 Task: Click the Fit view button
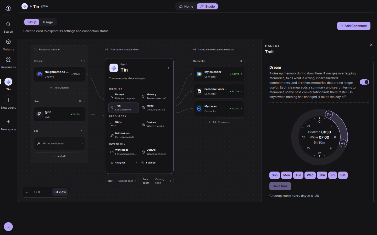(60, 192)
